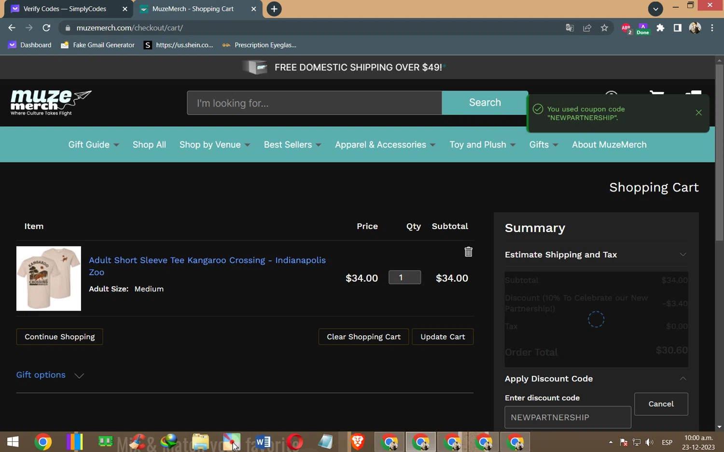
Task: Open the volume control in system tray
Action: pos(650,442)
